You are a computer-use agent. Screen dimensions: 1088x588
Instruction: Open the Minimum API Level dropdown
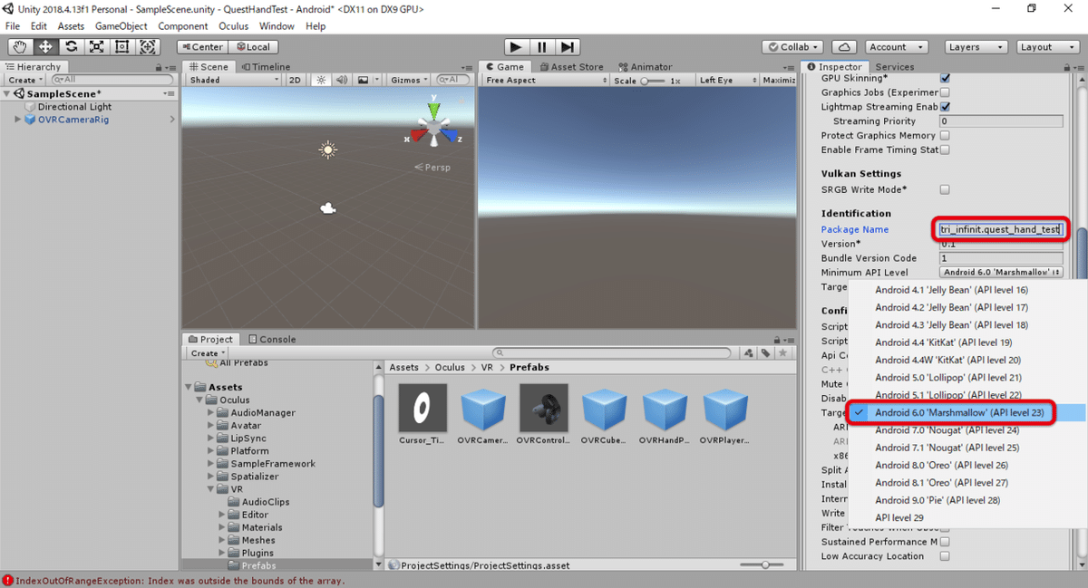click(x=1001, y=272)
